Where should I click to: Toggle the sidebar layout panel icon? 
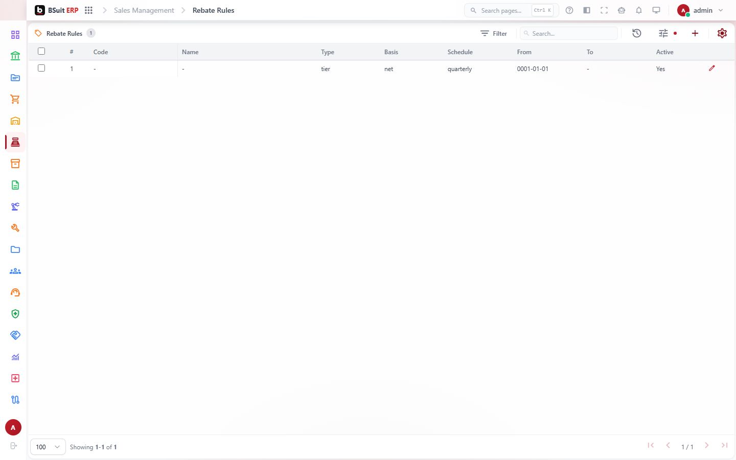tap(587, 10)
